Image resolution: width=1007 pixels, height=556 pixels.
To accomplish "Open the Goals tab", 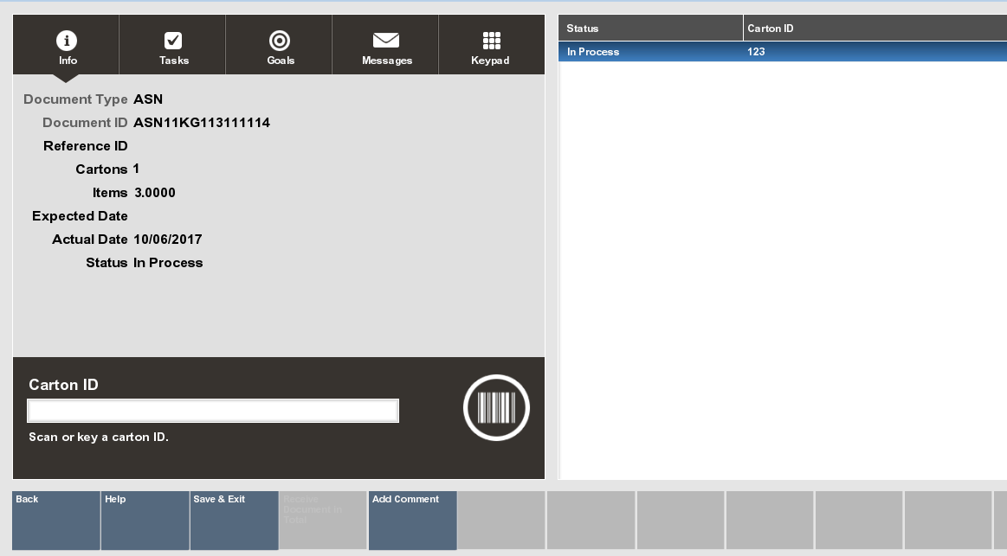I will pos(280,45).
